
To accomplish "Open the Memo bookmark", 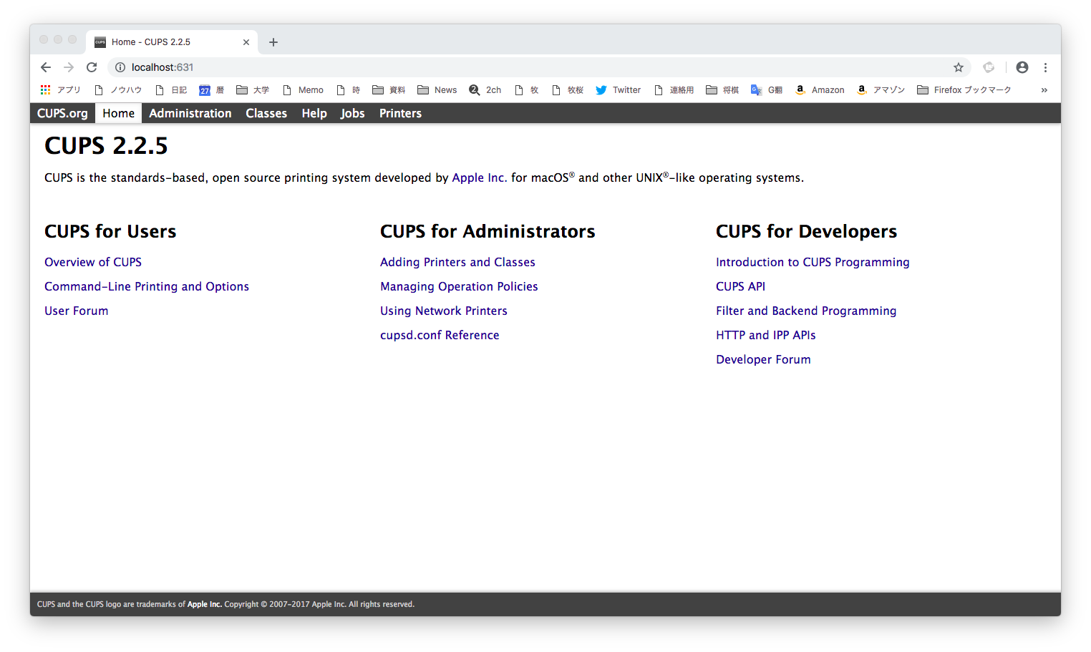I will (303, 90).
